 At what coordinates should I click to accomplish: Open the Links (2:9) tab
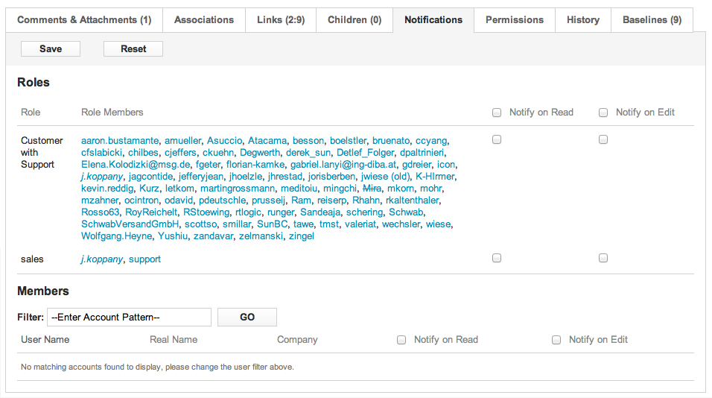[281, 20]
